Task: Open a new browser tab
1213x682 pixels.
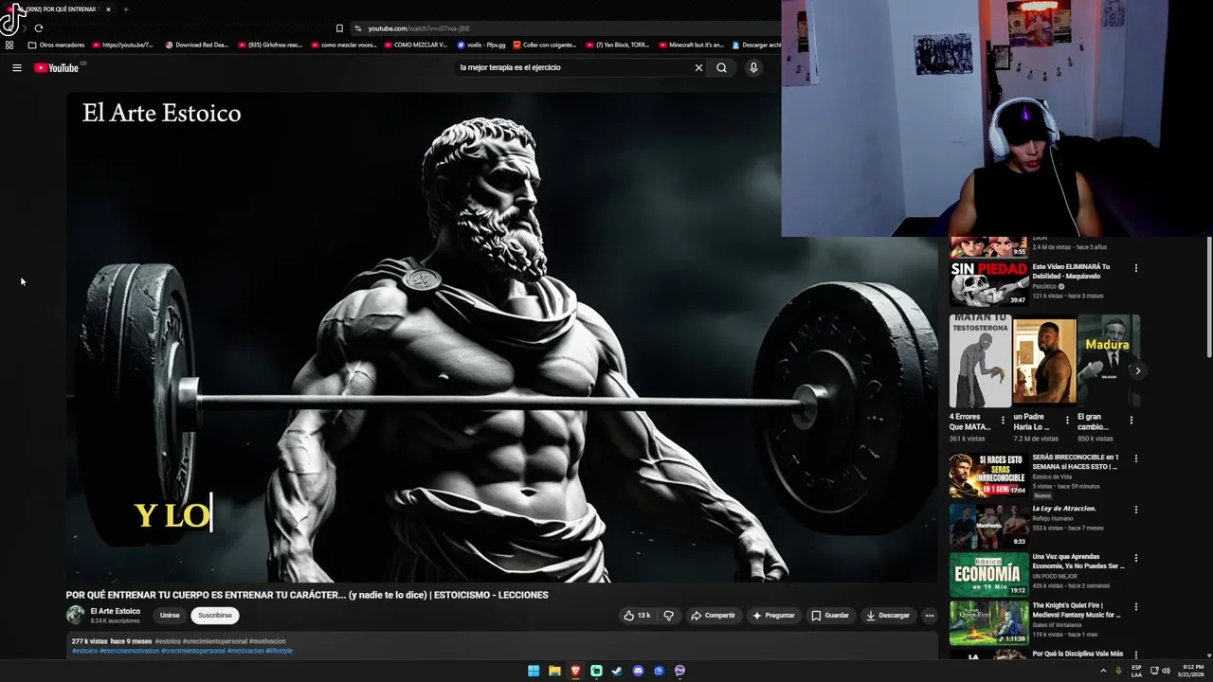Action: pos(125,9)
